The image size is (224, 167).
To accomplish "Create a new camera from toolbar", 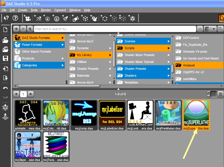I will [x=27, y=18].
